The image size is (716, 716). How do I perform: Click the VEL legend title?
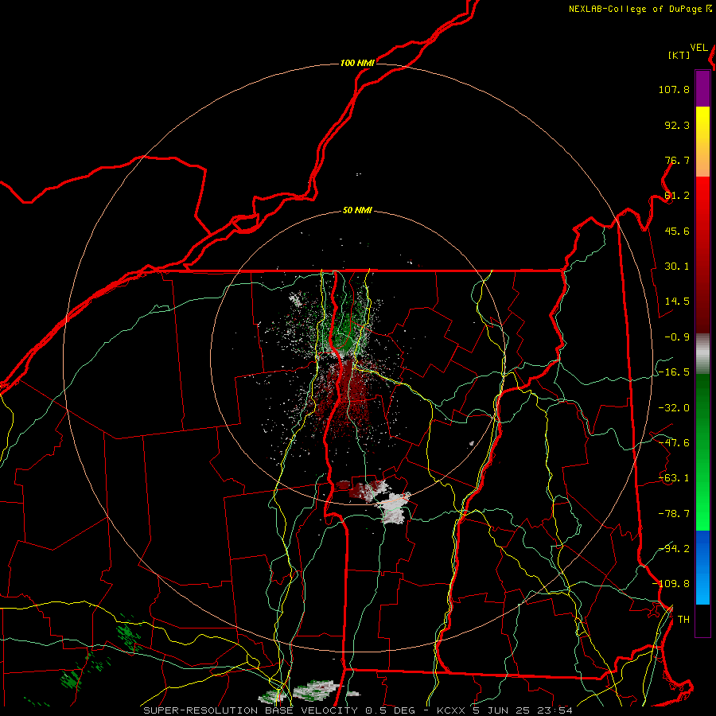point(698,48)
